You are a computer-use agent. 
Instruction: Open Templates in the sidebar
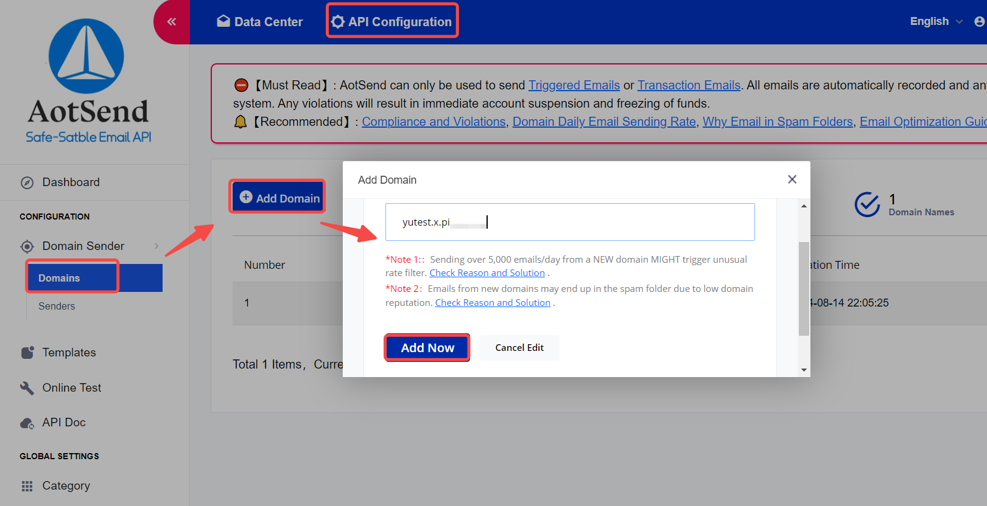click(69, 353)
